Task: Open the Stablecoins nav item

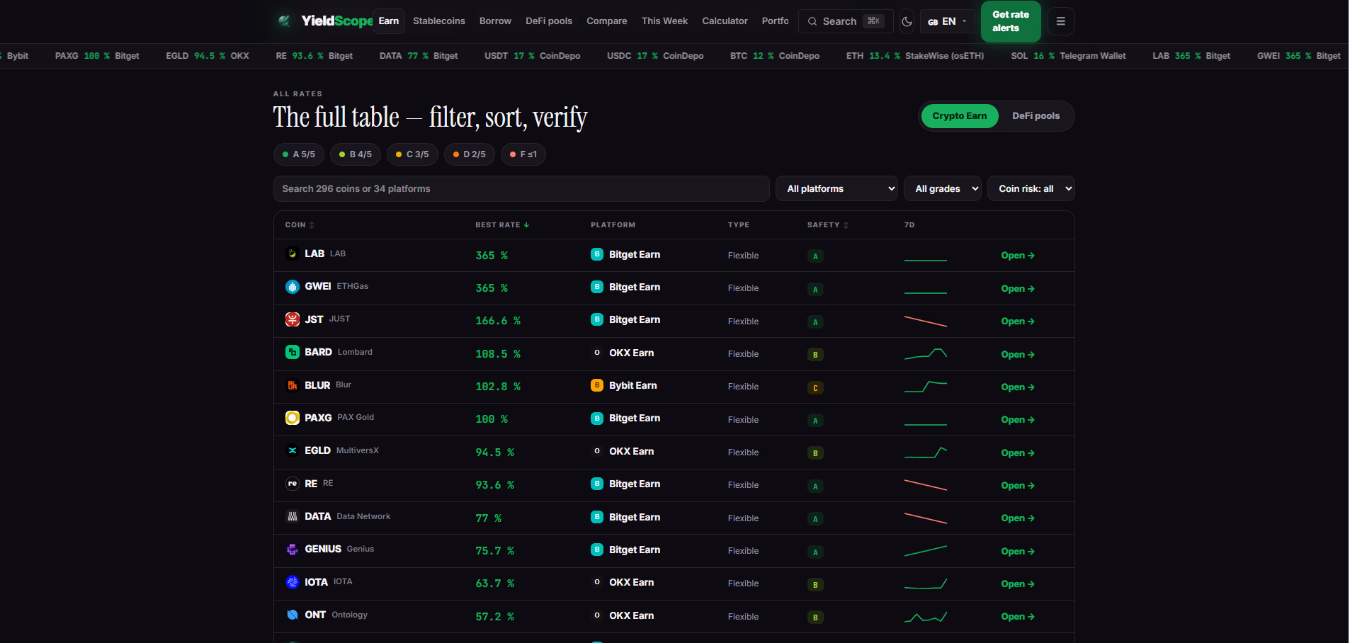Action: (439, 21)
